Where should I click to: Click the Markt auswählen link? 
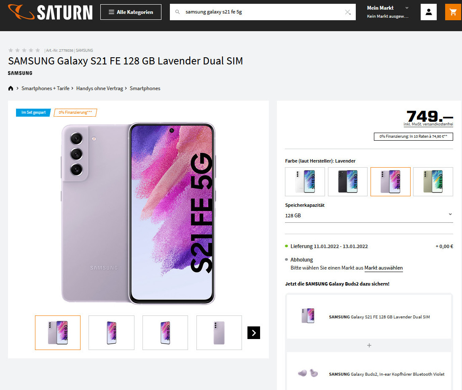[x=384, y=268]
